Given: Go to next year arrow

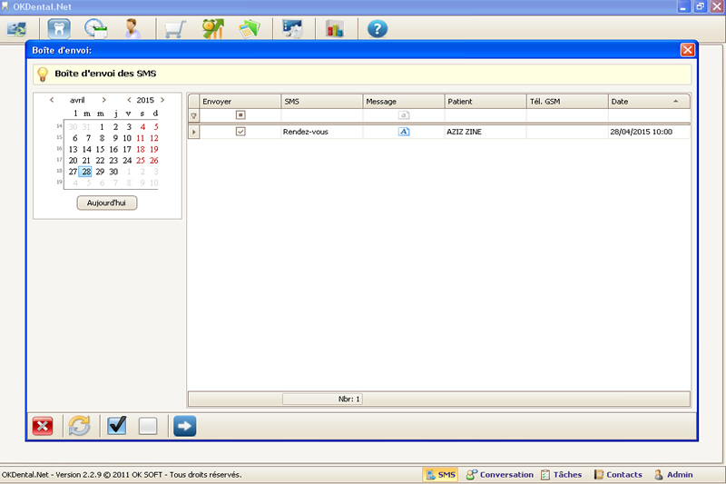Looking at the screenshot, I should [162, 100].
